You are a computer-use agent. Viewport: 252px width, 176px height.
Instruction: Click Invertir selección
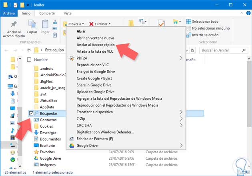click(x=205, y=35)
